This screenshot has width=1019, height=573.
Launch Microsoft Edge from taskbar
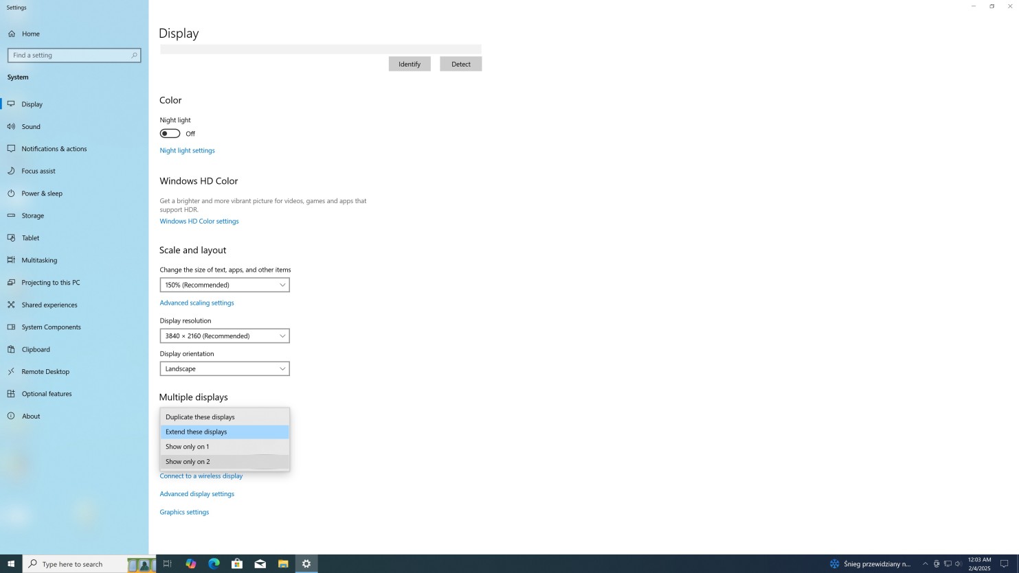tap(214, 564)
